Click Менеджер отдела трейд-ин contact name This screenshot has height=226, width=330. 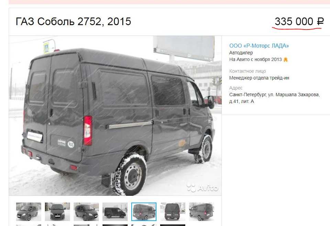point(259,78)
